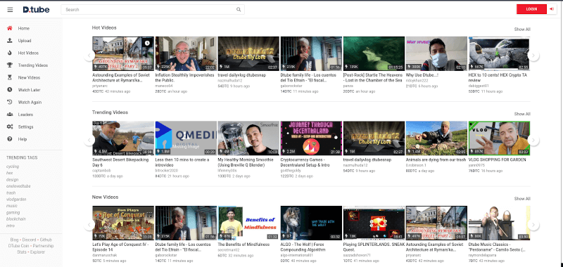Click Show All for Hot Videos

point(522,30)
